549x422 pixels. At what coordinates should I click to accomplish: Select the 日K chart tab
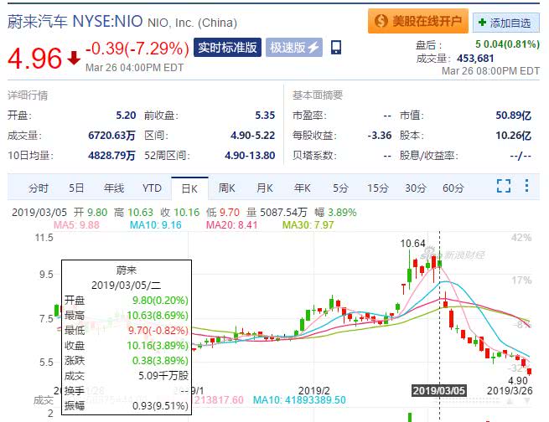point(189,188)
